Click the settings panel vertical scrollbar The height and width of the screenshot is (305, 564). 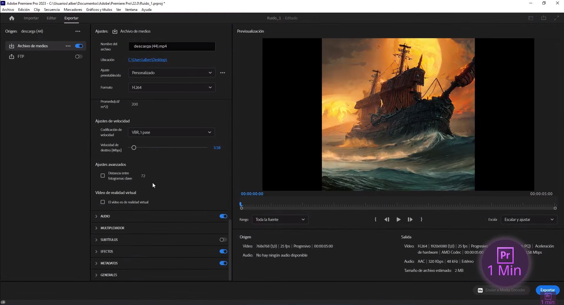(x=230, y=250)
